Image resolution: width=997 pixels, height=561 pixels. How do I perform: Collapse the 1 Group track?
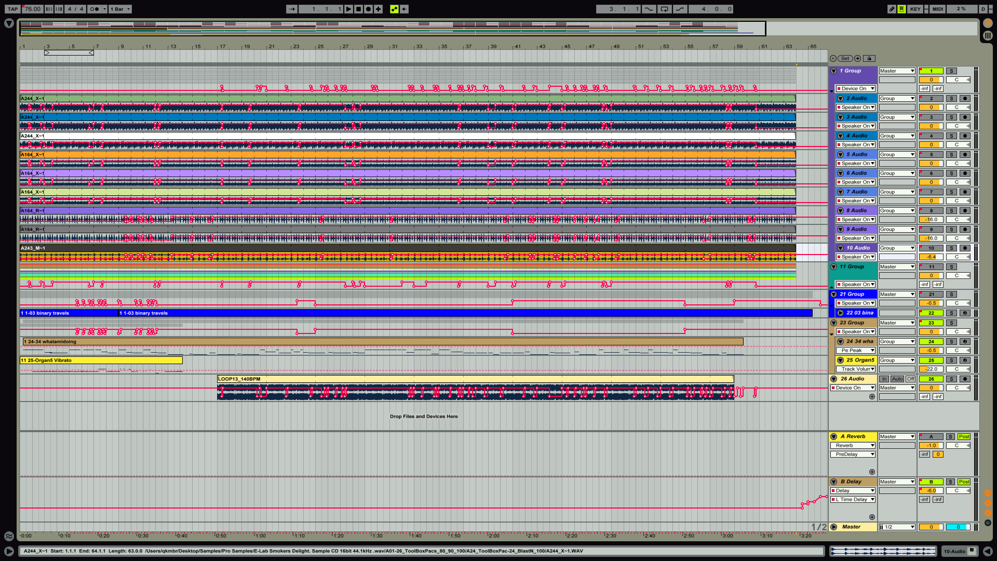point(833,71)
